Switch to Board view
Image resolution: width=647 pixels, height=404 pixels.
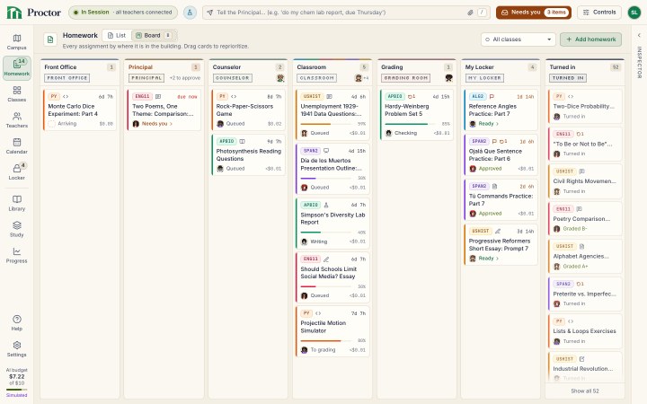[153, 35]
